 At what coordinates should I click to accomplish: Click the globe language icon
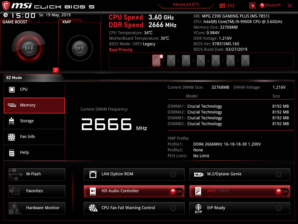point(262,6)
